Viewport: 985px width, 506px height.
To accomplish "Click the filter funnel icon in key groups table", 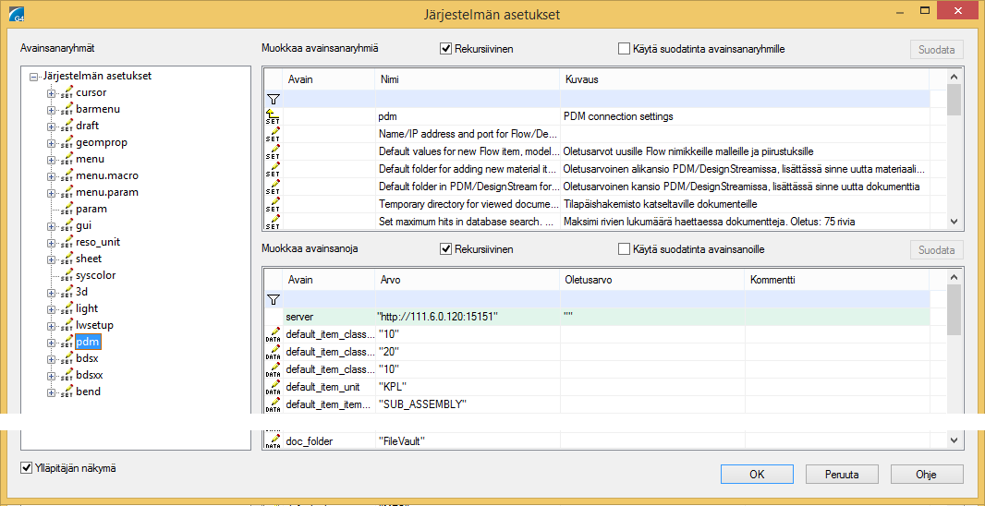I will tap(274, 99).
